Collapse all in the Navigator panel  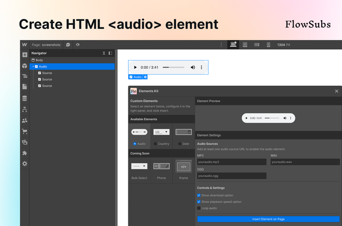coord(104,53)
